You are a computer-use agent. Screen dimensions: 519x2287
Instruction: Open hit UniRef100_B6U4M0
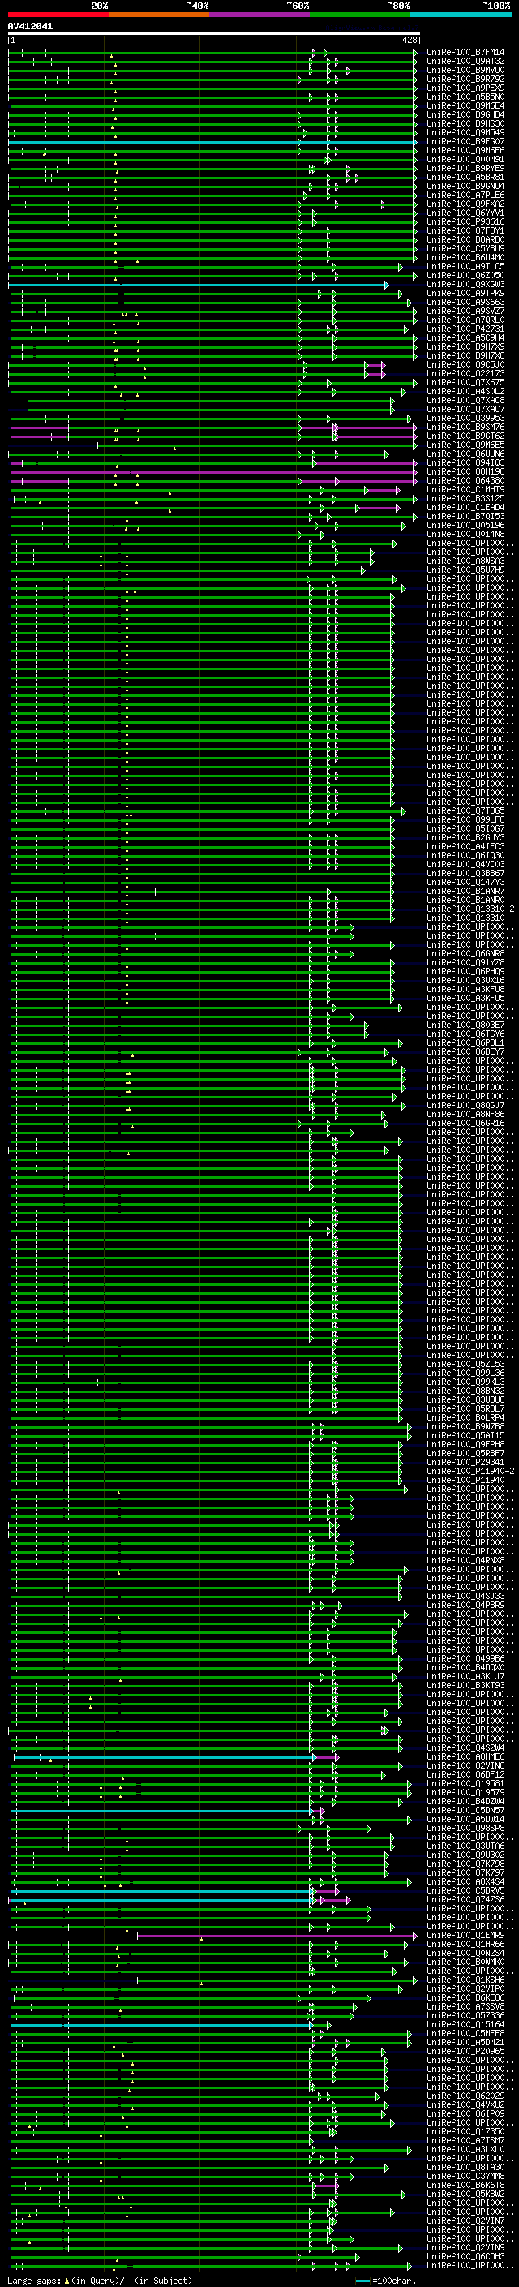pos(465,257)
